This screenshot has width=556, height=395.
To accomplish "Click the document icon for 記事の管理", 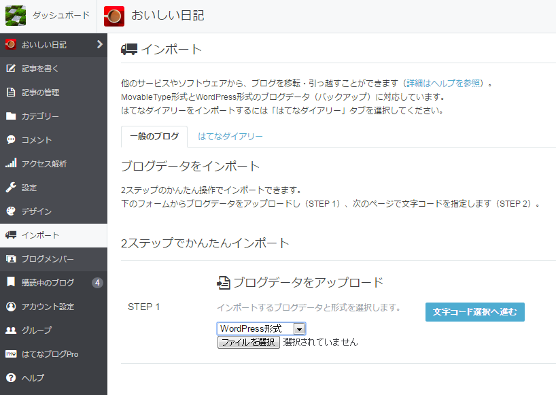I will tap(11, 92).
